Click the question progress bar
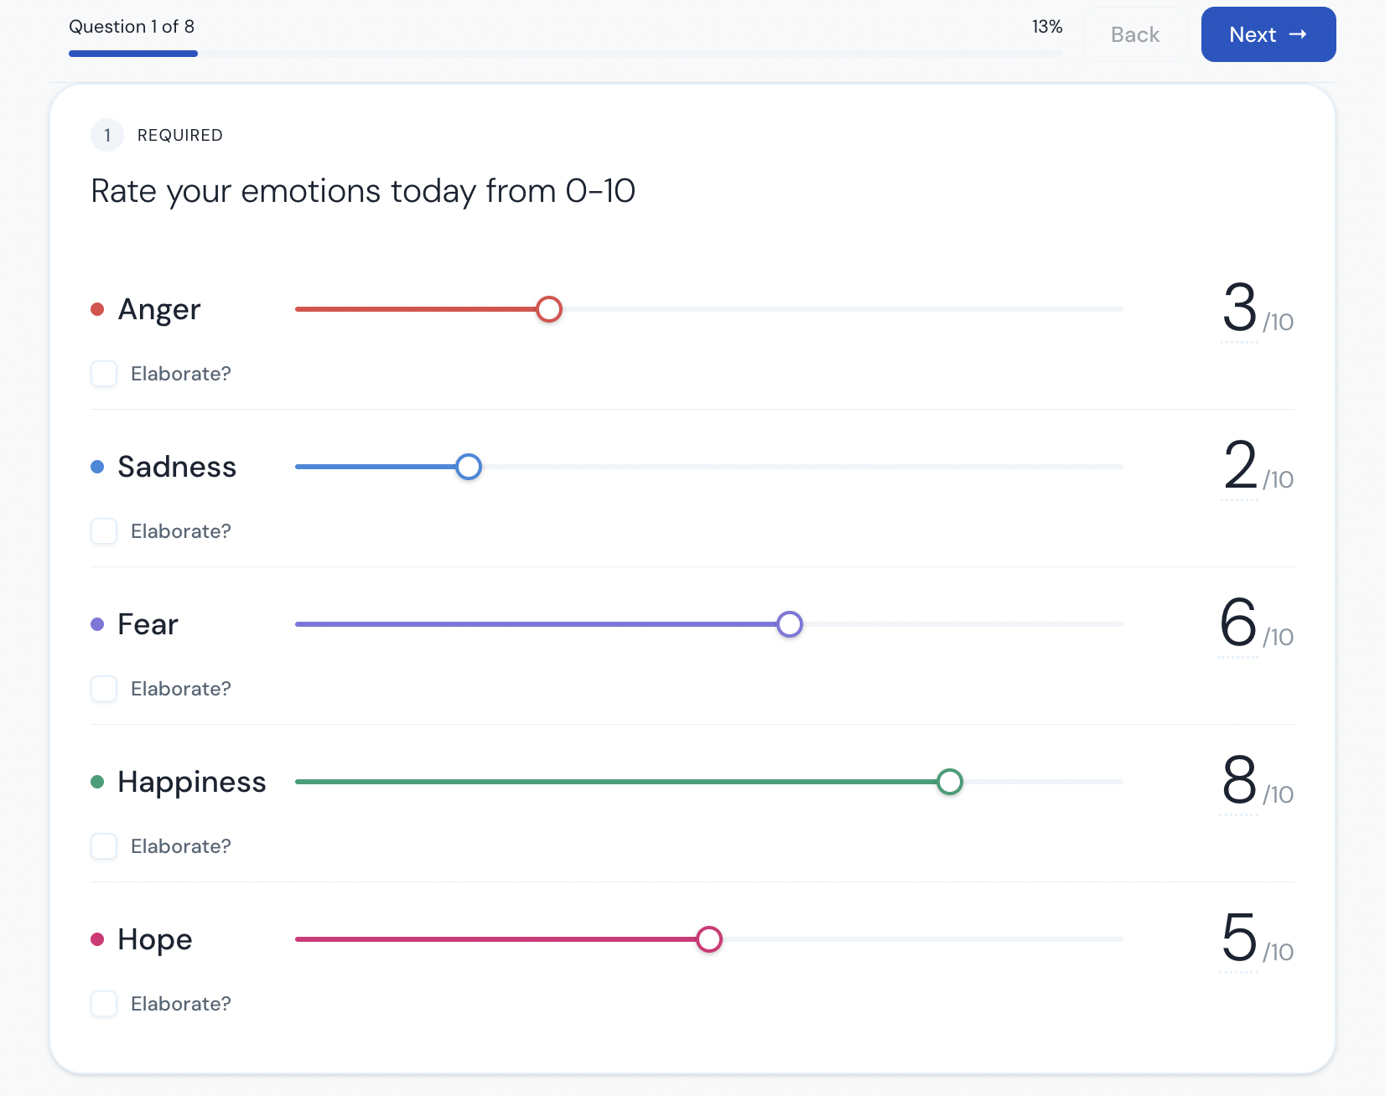 pyautogui.click(x=566, y=54)
